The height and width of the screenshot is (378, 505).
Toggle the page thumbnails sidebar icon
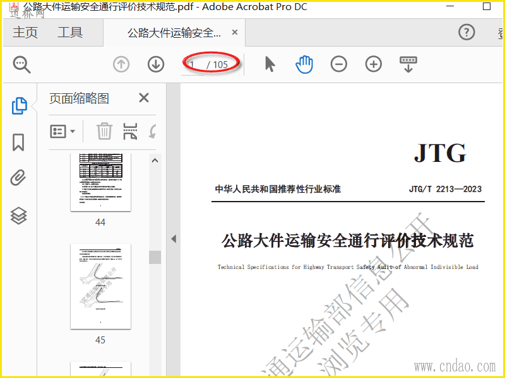pos(20,106)
